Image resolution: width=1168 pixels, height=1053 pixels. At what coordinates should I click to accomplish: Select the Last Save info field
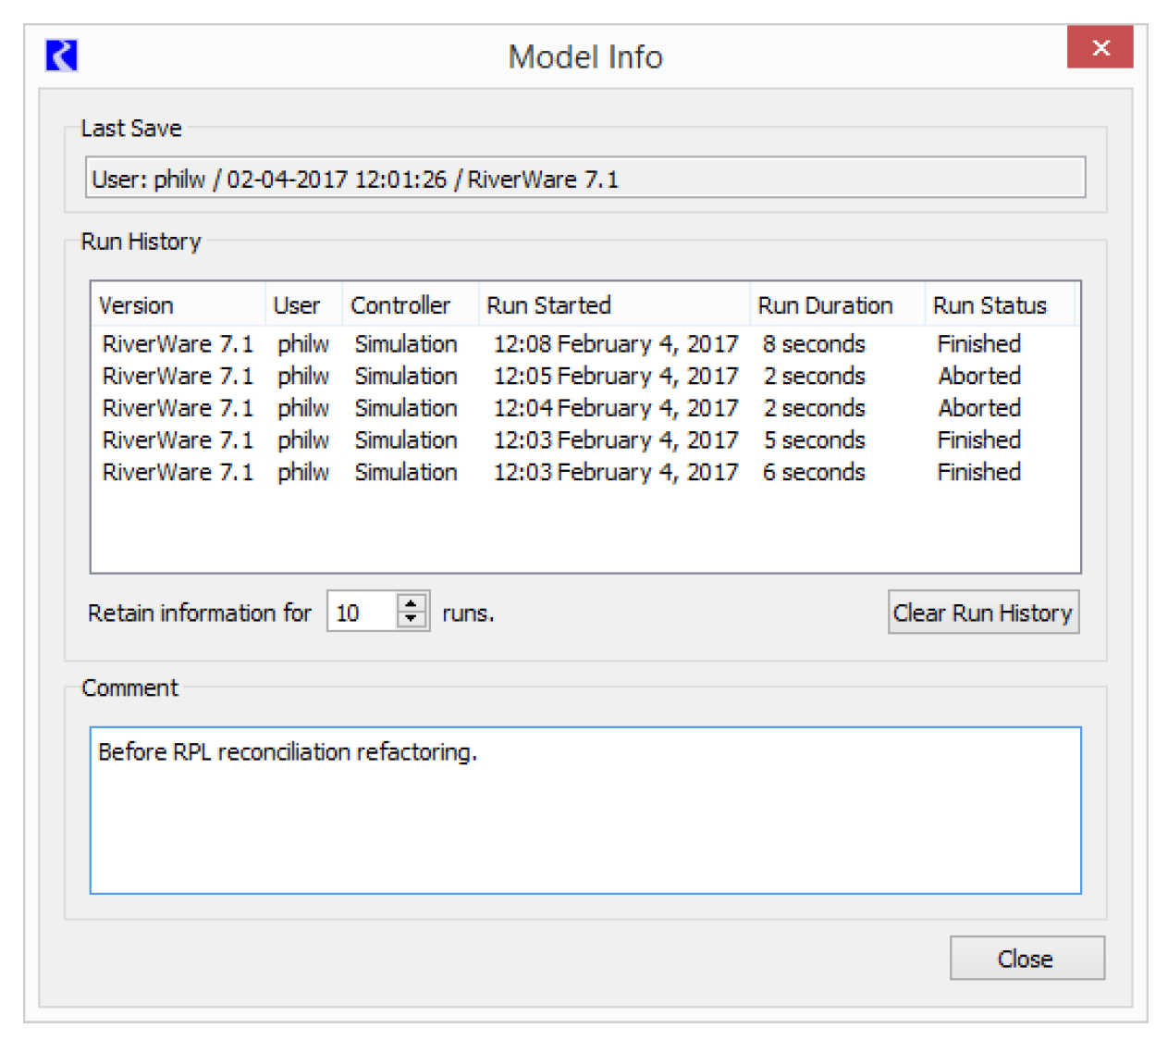(585, 178)
